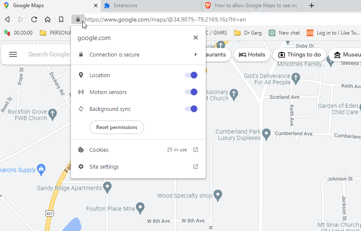361x231 pixels.
Task: Click the Garden of Eden Child Care label
Action: 338,109
